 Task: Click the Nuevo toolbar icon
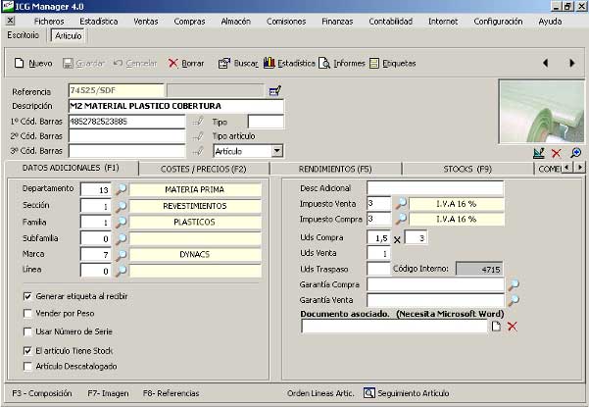point(20,63)
